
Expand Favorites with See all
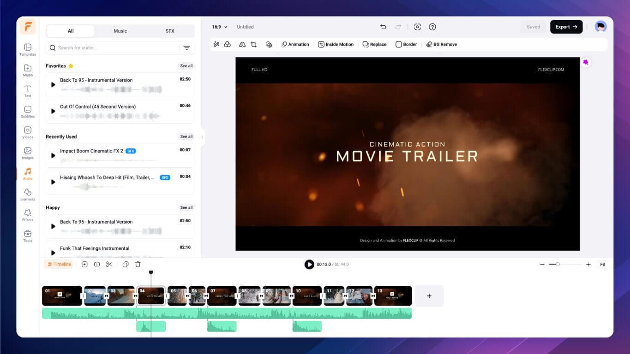coord(186,66)
